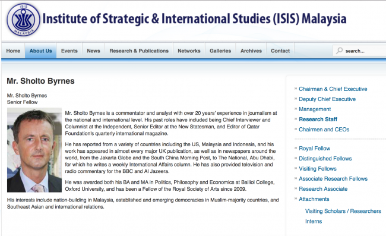
Task: Click paragraph starting "He was awarded both"
Action: (x=170, y=185)
